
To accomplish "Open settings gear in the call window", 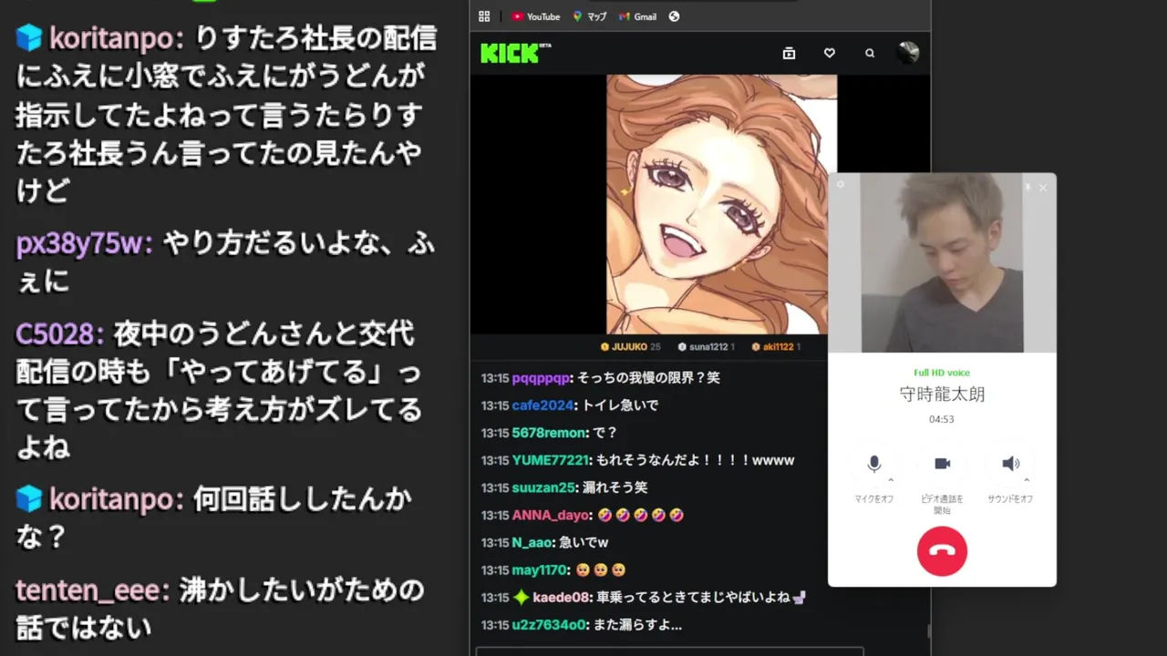I will pos(841,185).
